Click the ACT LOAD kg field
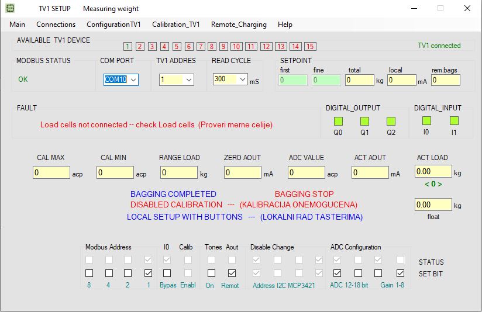The width and height of the screenshot is (482, 312). tap(433, 171)
